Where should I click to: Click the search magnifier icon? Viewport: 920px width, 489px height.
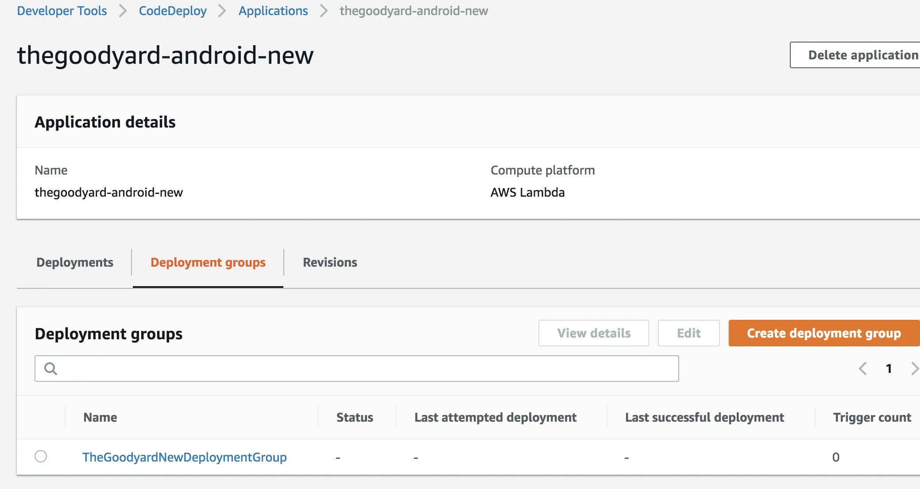click(x=51, y=369)
